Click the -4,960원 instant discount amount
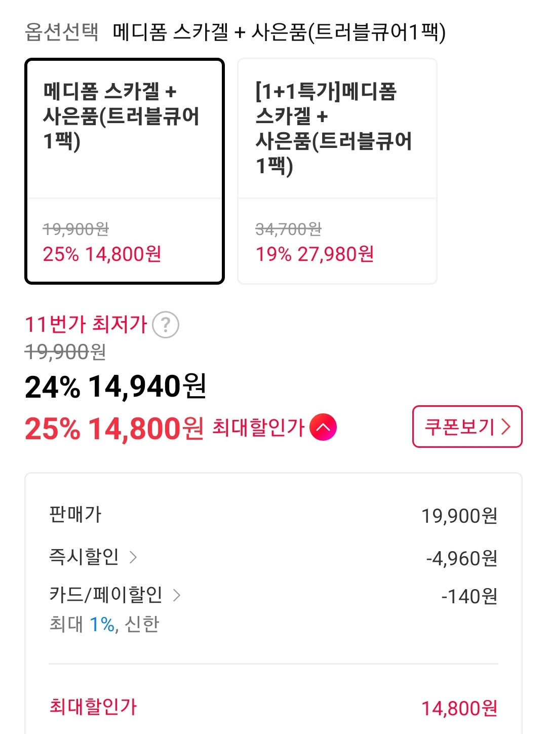547x734 pixels. (461, 558)
